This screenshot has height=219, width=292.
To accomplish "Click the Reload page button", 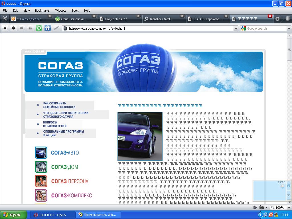I will (x=39, y=28).
